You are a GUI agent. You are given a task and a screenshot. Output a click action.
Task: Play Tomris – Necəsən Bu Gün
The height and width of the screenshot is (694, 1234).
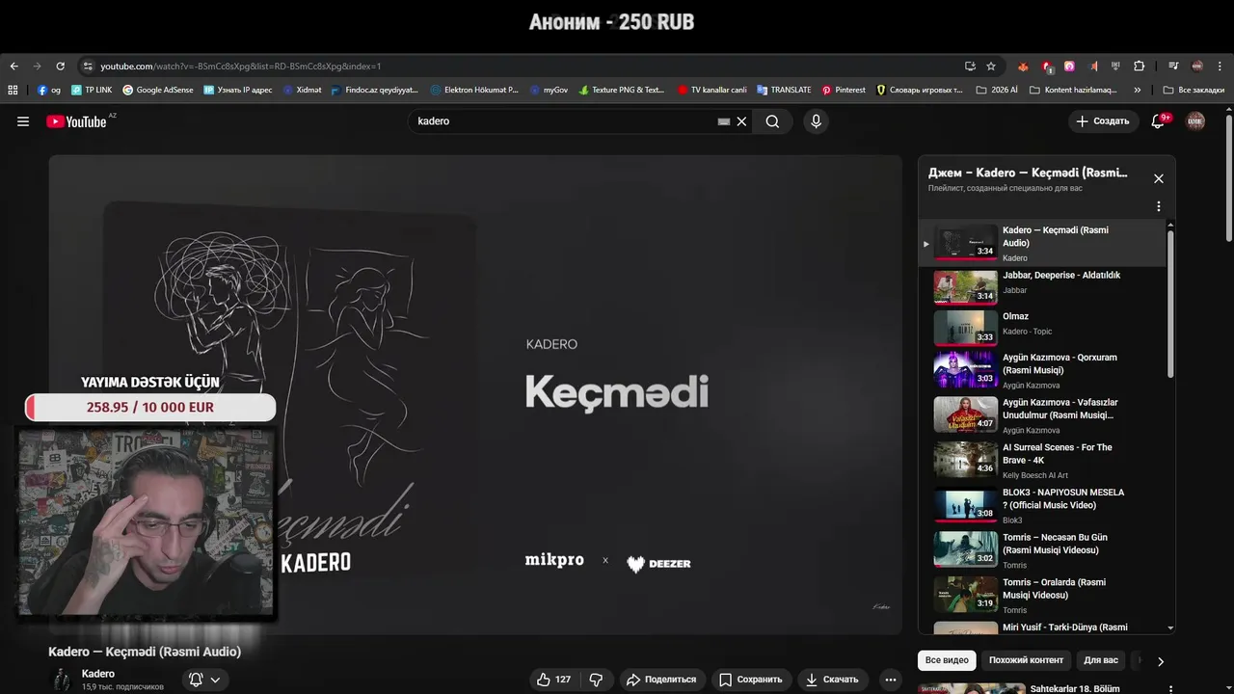point(1043,549)
